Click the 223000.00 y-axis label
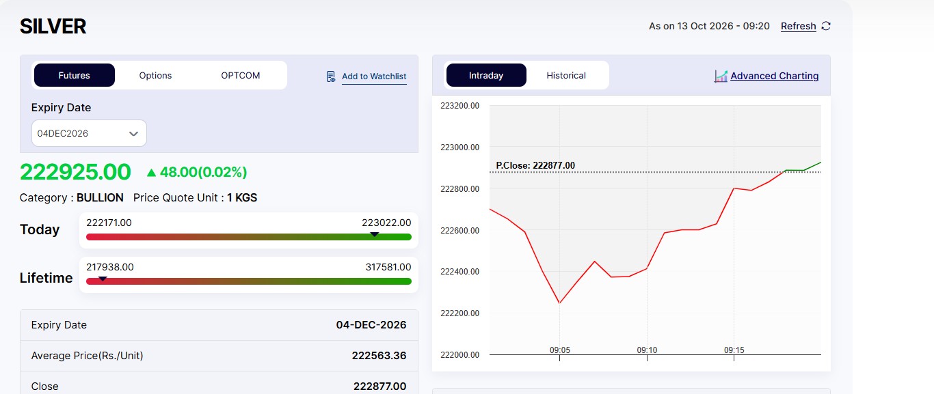This screenshot has width=934, height=394. pos(459,147)
